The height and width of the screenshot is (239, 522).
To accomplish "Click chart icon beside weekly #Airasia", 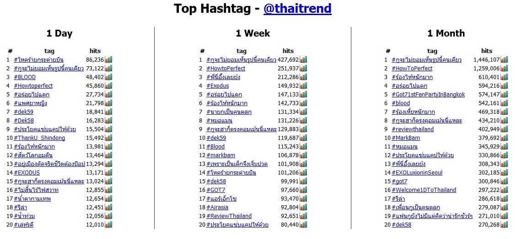I will tap(303, 207).
